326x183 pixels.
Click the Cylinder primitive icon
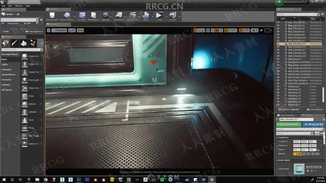coord(25,112)
